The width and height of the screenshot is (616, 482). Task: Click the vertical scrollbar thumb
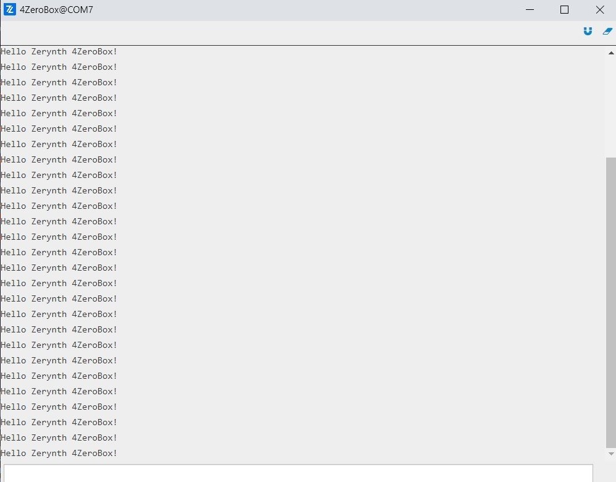click(611, 303)
